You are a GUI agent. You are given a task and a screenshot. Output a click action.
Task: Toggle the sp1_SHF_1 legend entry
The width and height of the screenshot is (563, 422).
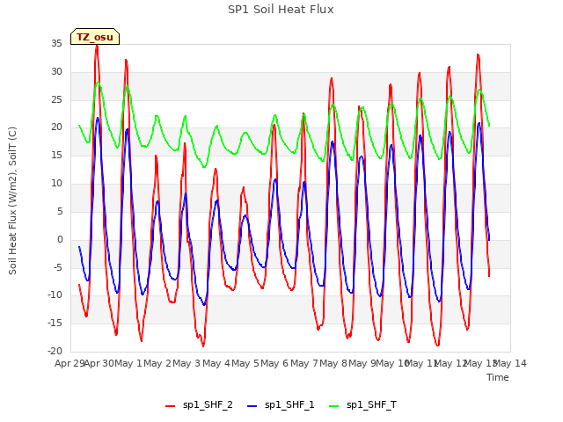click(281, 405)
